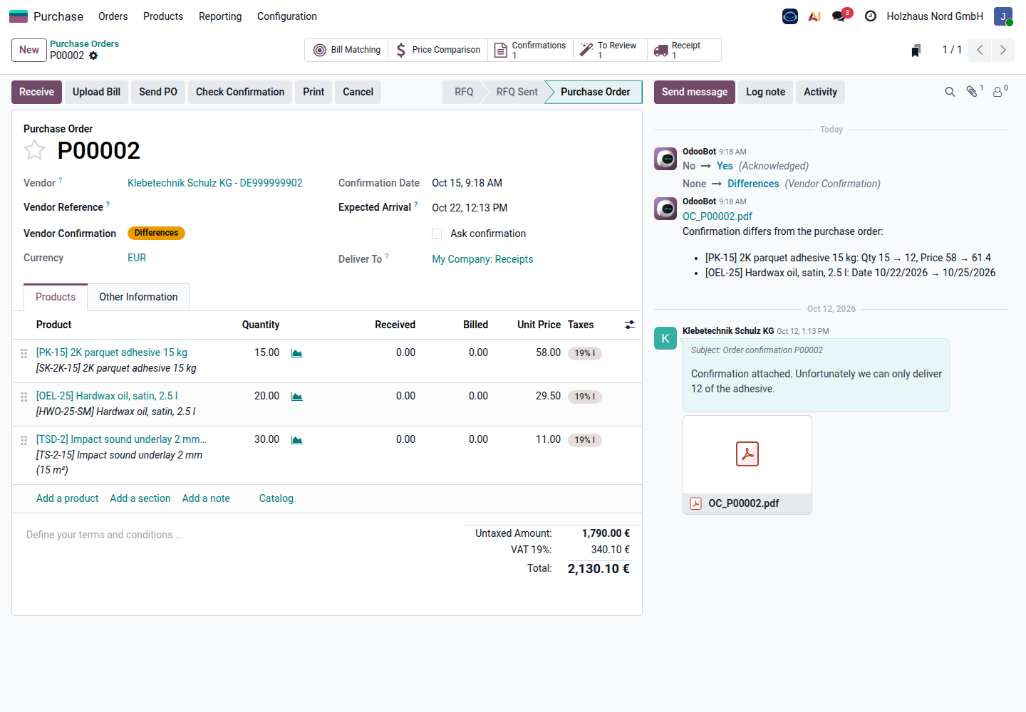Open the Bill Matching smart button
Viewport: 1026px width, 712px height.
(348, 50)
